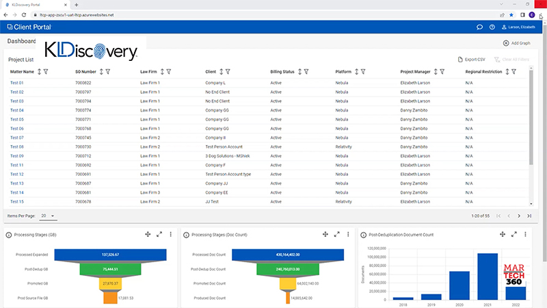Filter the Law Firm column
This screenshot has width=547, height=308.
[x=168, y=72]
